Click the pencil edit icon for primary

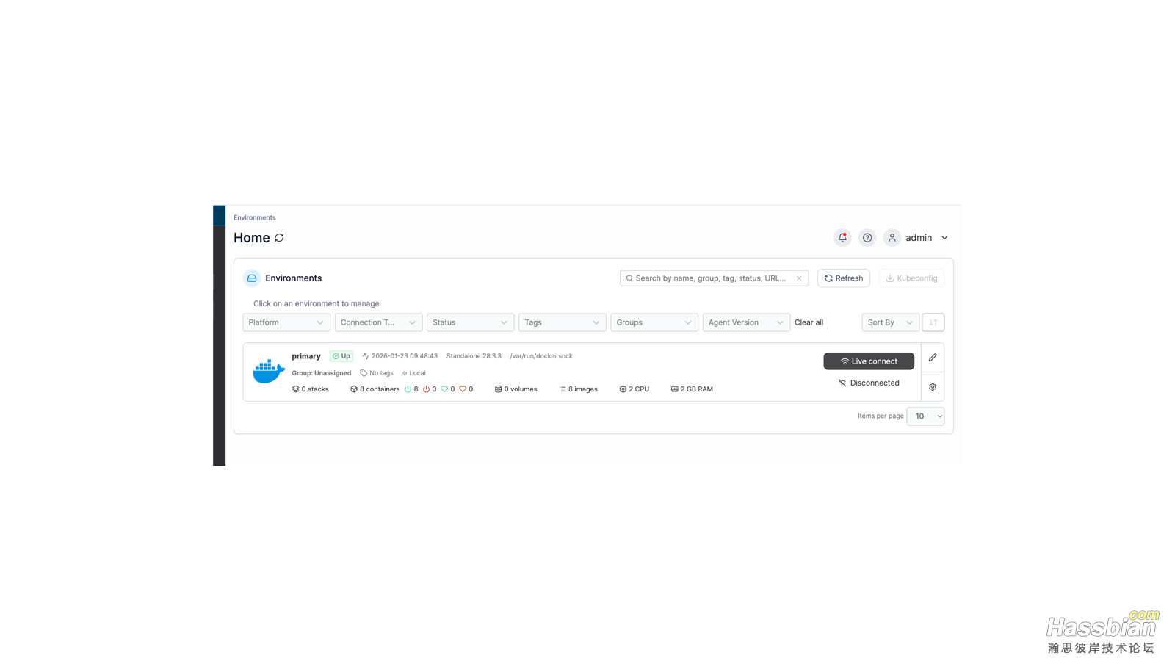[933, 358]
